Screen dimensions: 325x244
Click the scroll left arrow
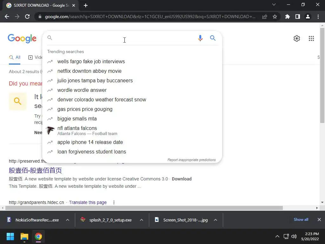coord(3,208)
